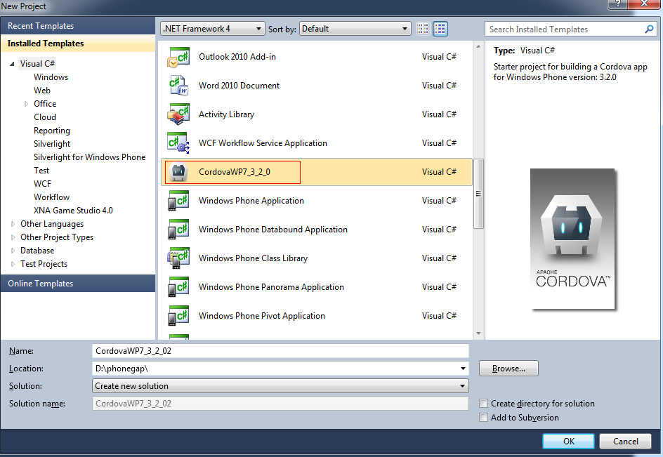Open the Online Templates section

(78, 283)
